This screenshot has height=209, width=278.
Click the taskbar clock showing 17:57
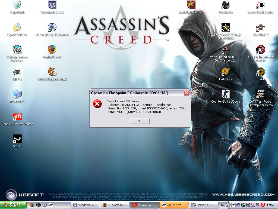pos(271,205)
